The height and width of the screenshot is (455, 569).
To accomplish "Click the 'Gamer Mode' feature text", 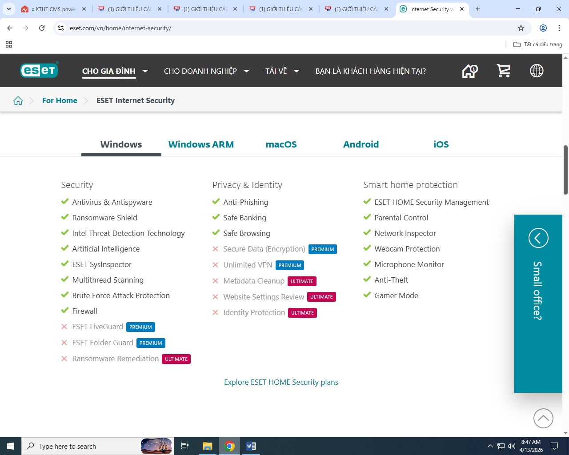I will click(x=397, y=295).
